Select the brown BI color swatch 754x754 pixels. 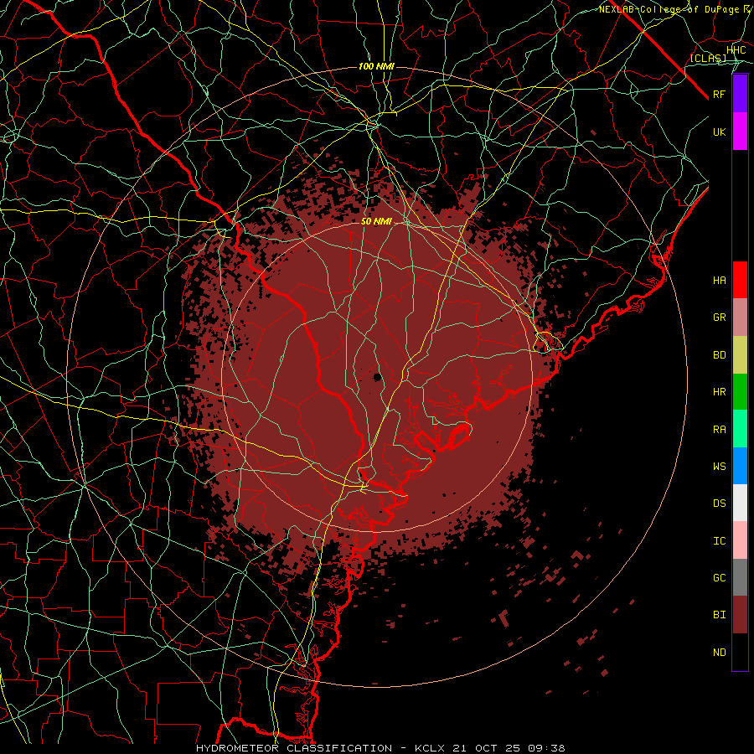click(x=740, y=615)
